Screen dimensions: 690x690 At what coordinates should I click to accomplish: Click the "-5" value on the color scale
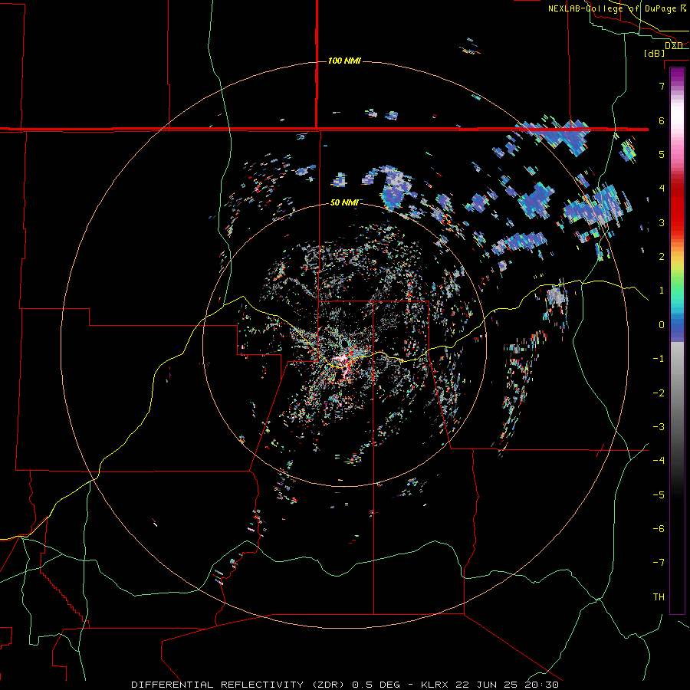click(x=659, y=495)
